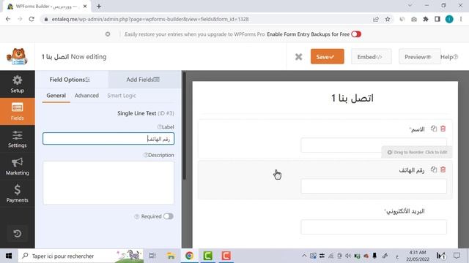The width and height of the screenshot is (469, 263).
Task: Click the Preview button
Action: point(420,57)
